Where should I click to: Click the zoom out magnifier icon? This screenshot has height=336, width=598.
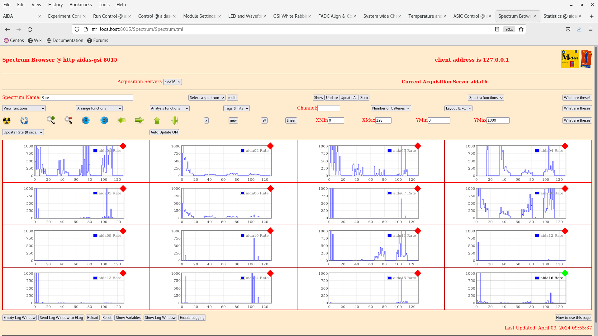point(69,120)
